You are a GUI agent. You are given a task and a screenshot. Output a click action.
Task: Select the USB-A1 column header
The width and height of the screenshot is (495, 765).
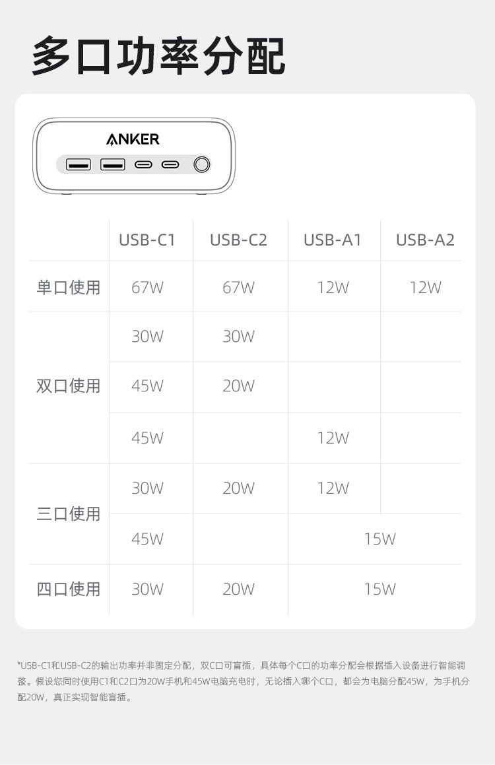(333, 240)
